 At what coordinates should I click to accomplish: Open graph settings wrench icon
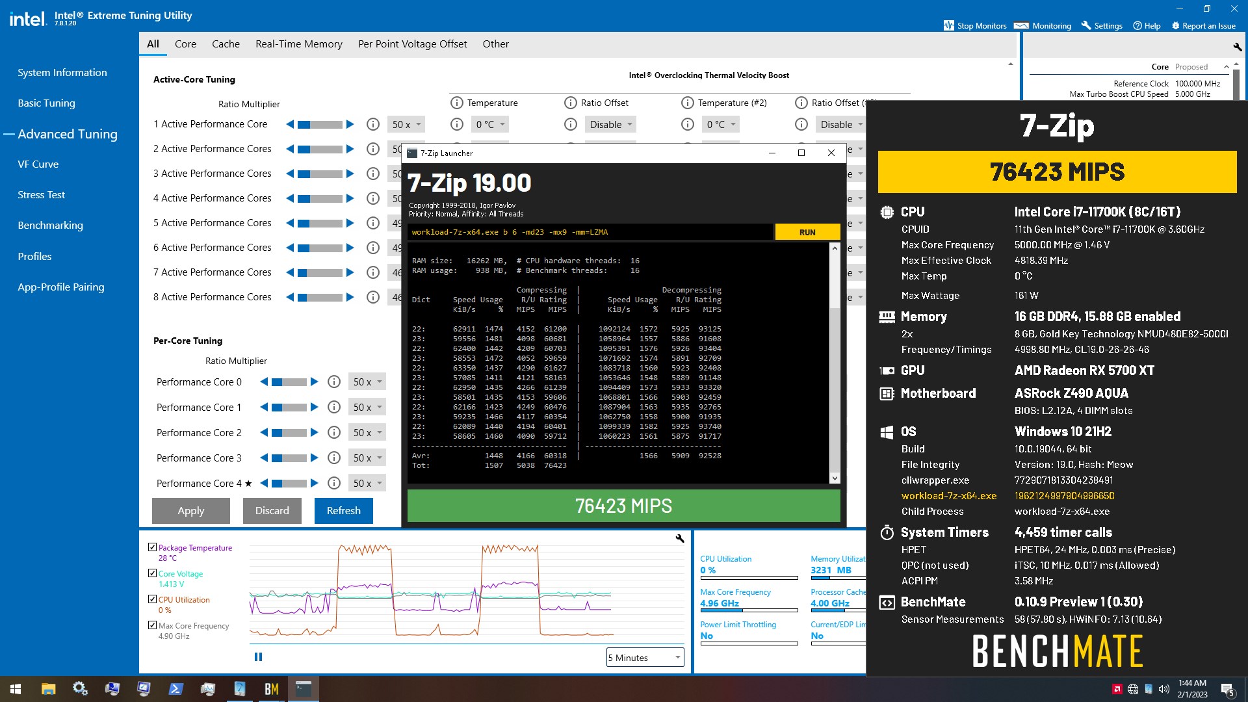[680, 539]
